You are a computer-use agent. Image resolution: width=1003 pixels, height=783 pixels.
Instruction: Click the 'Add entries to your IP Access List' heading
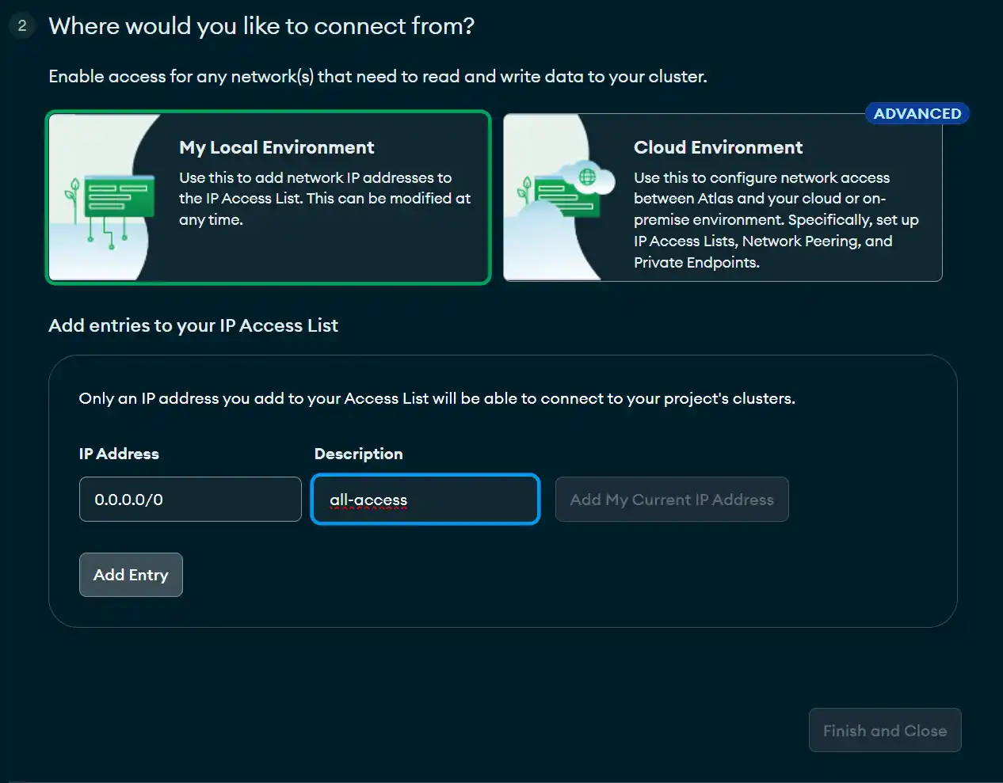click(x=193, y=325)
